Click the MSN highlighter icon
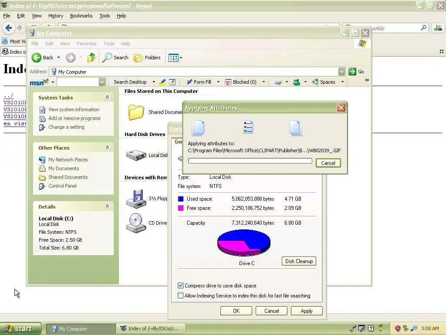Image resolution: width=446 pixels, height=335 pixels. tap(162, 82)
